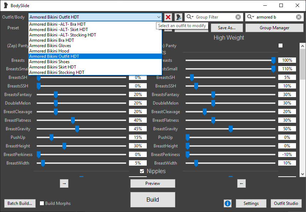Click the Build button
This screenshot has height=212, width=306.
coord(152,200)
